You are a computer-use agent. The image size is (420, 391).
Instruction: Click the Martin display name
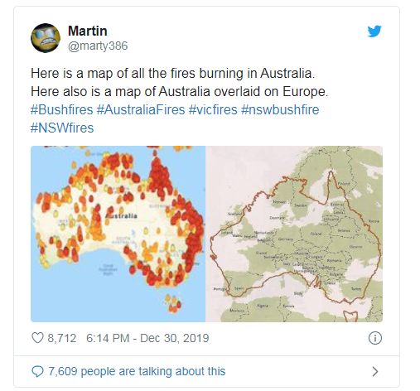click(88, 31)
